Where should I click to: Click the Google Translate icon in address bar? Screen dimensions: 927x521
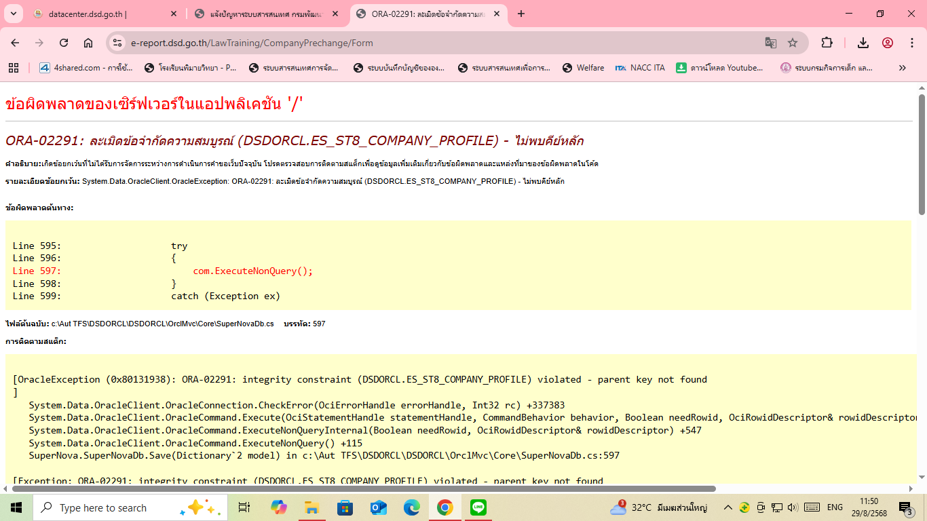(771, 43)
